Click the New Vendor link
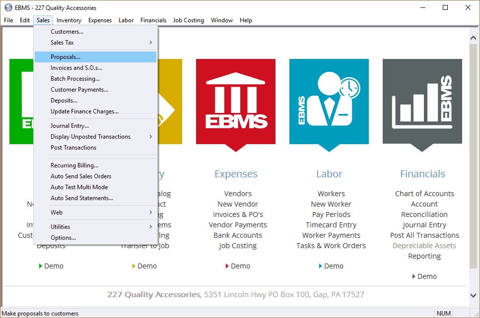 pyautogui.click(x=238, y=204)
